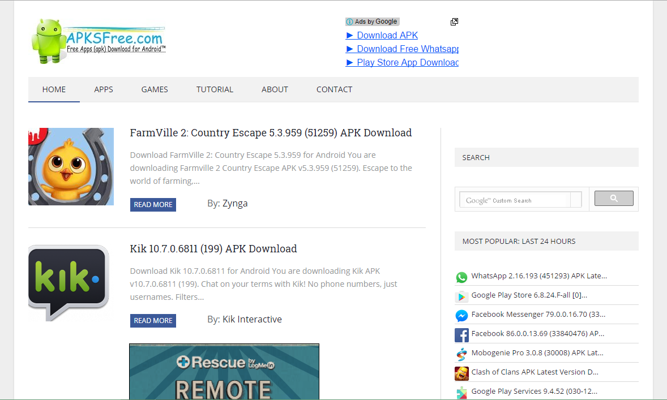This screenshot has width=667, height=400.
Task: Click the magnifier search button
Action: [x=614, y=198]
